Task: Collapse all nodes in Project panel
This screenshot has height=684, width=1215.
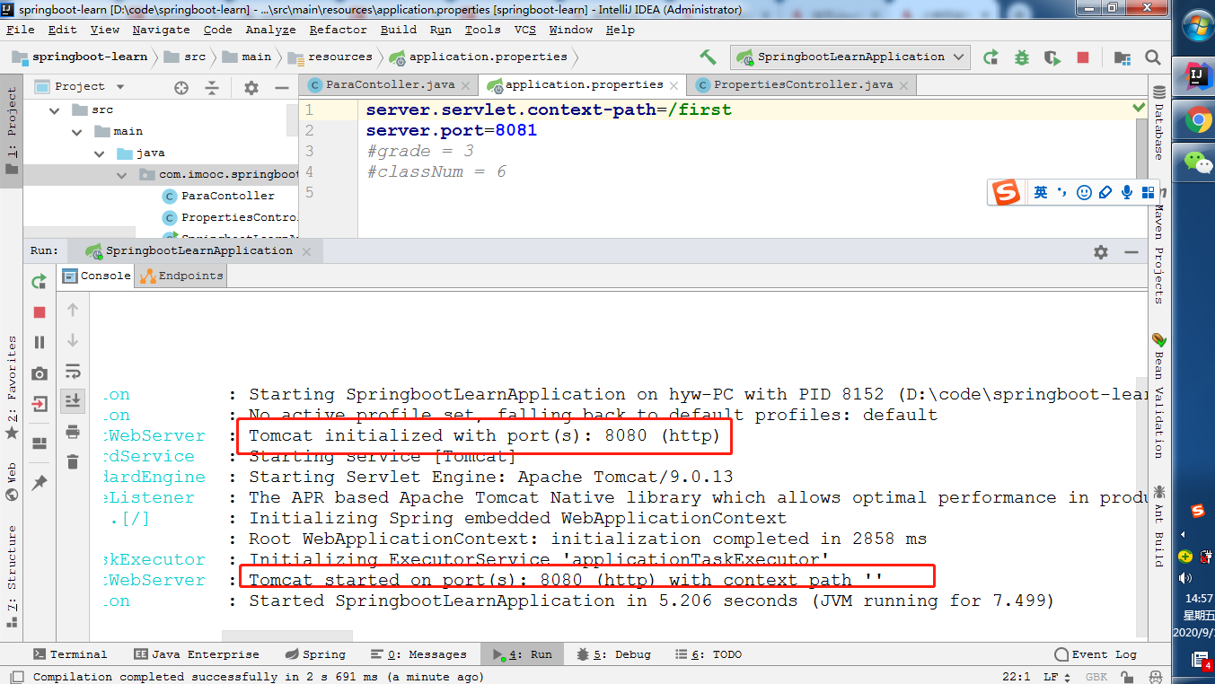Action: pyautogui.click(x=212, y=87)
